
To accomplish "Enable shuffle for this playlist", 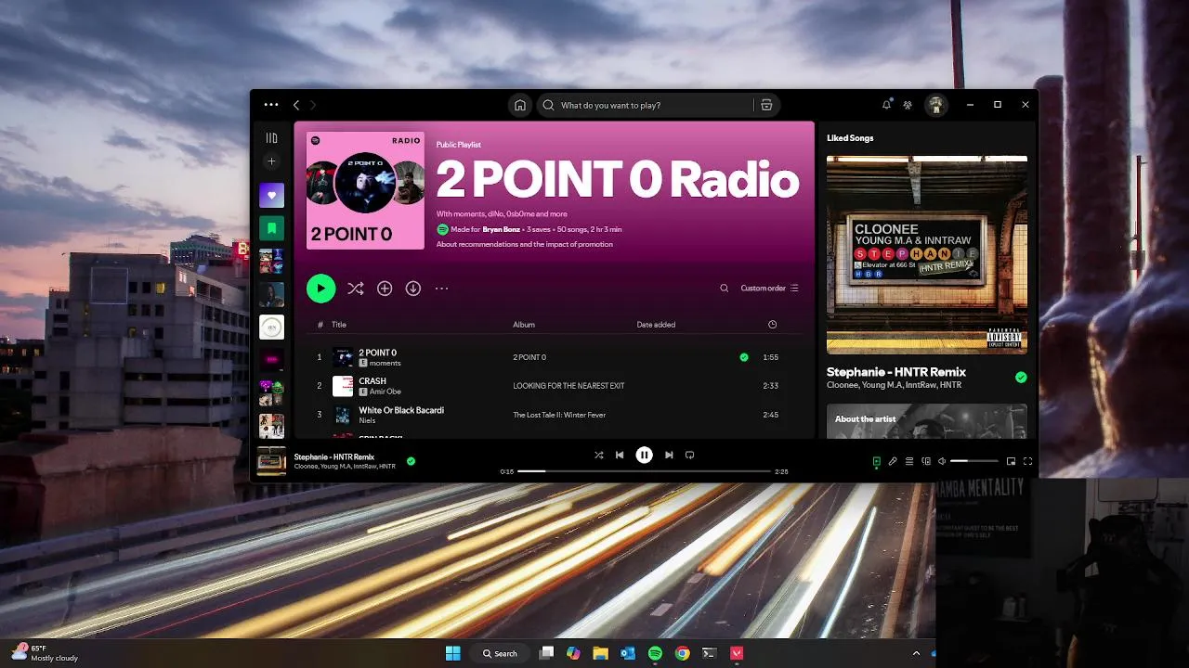I will point(355,289).
